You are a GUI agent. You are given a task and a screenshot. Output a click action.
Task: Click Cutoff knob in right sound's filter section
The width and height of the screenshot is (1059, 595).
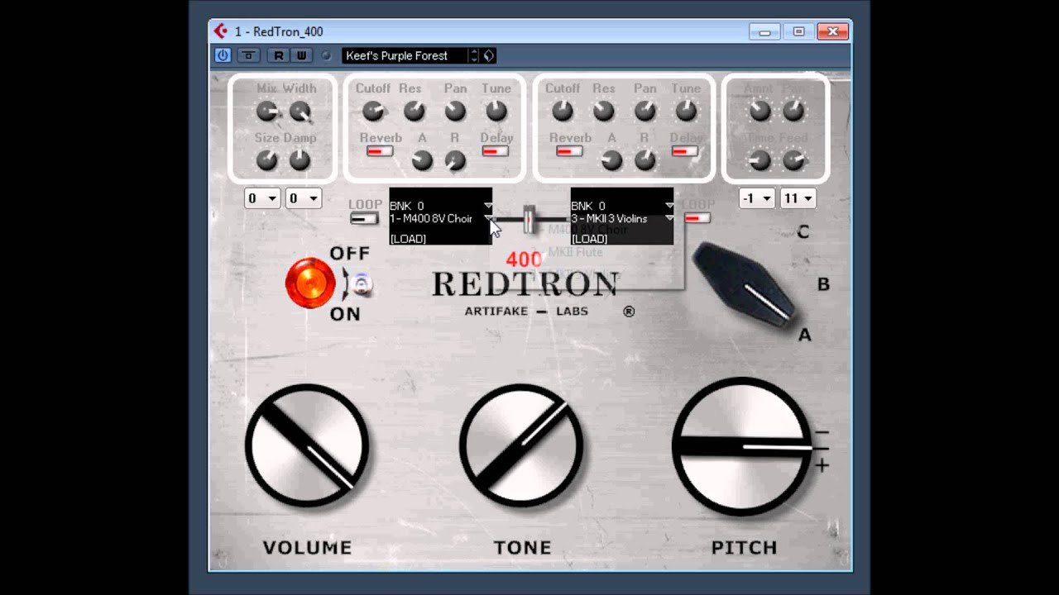click(563, 111)
